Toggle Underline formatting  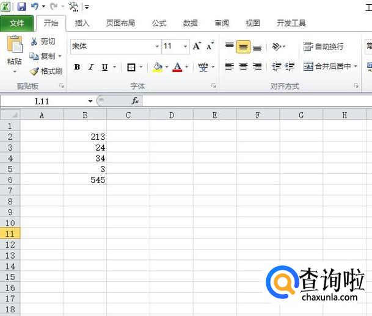pos(104,67)
